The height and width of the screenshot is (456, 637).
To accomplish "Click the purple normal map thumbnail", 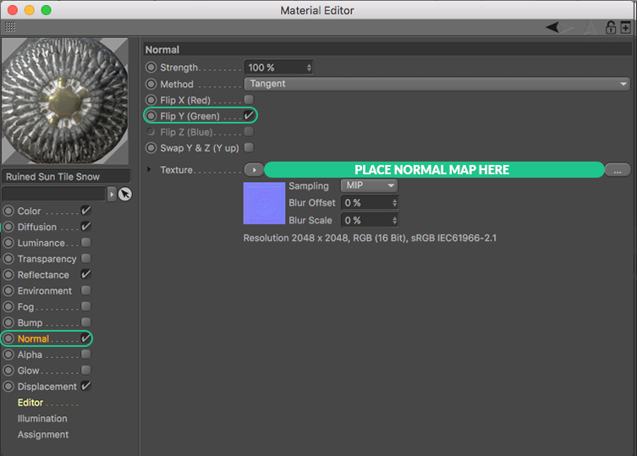I will pos(265,204).
